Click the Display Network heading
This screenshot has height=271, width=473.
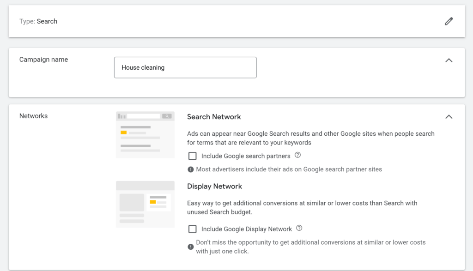(214, 186)
